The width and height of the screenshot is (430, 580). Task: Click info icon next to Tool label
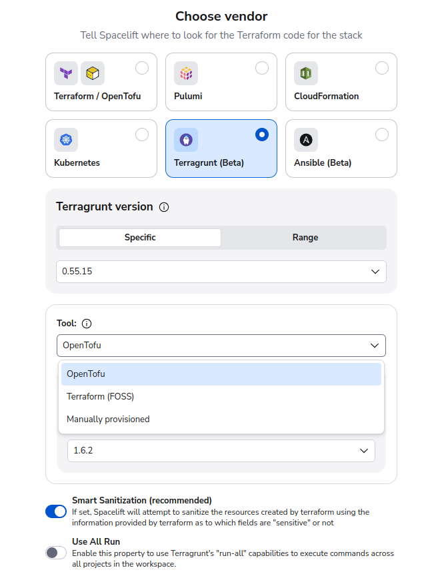(87, 324)
